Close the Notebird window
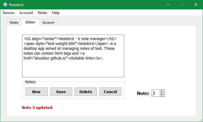 [196, 5]
